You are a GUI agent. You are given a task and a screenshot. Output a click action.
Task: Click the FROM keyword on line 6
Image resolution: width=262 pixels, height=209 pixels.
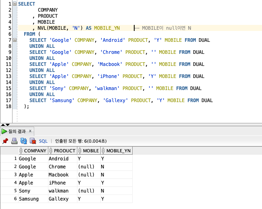click(29, 34)
